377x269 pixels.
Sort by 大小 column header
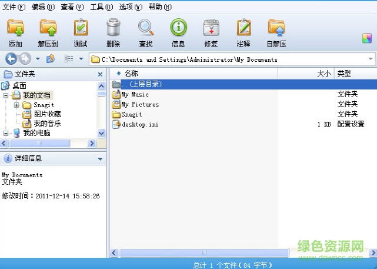coord(306,74)
